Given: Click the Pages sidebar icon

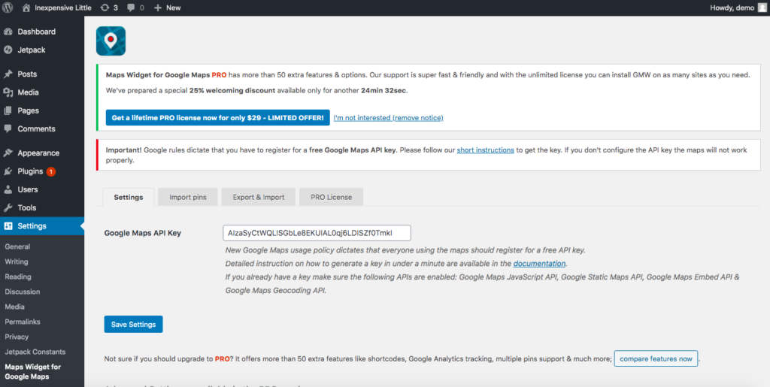Looking at the screenshot, I should (x=8, y=110).
